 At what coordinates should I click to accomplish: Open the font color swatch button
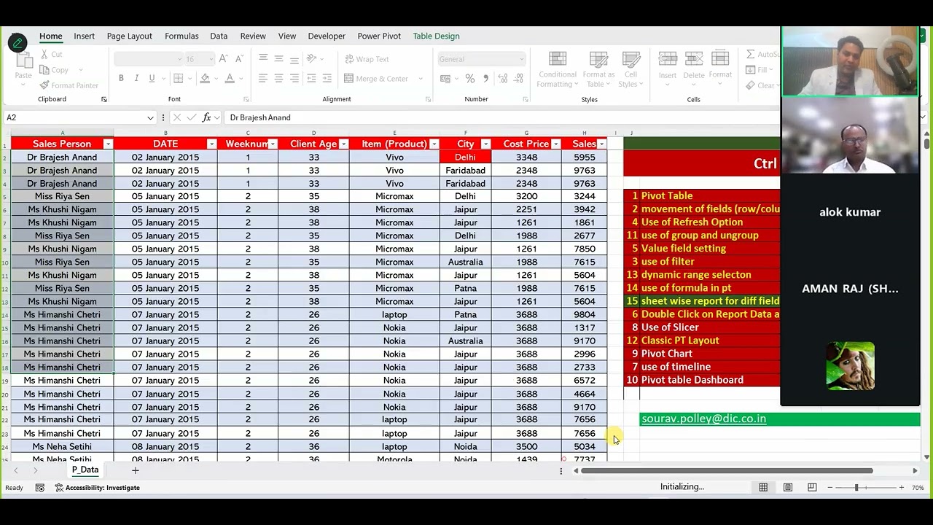(230, 79)
